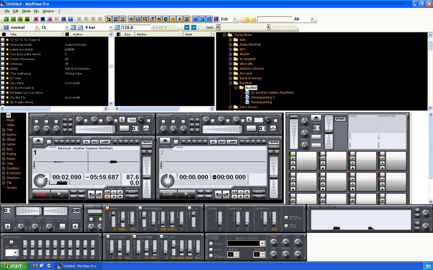
Task: Click the EQ panel toolbar icon
Action: coord(145,19)
